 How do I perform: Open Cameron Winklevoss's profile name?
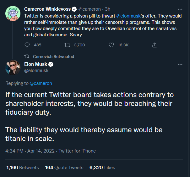click(x=47, y=9)
